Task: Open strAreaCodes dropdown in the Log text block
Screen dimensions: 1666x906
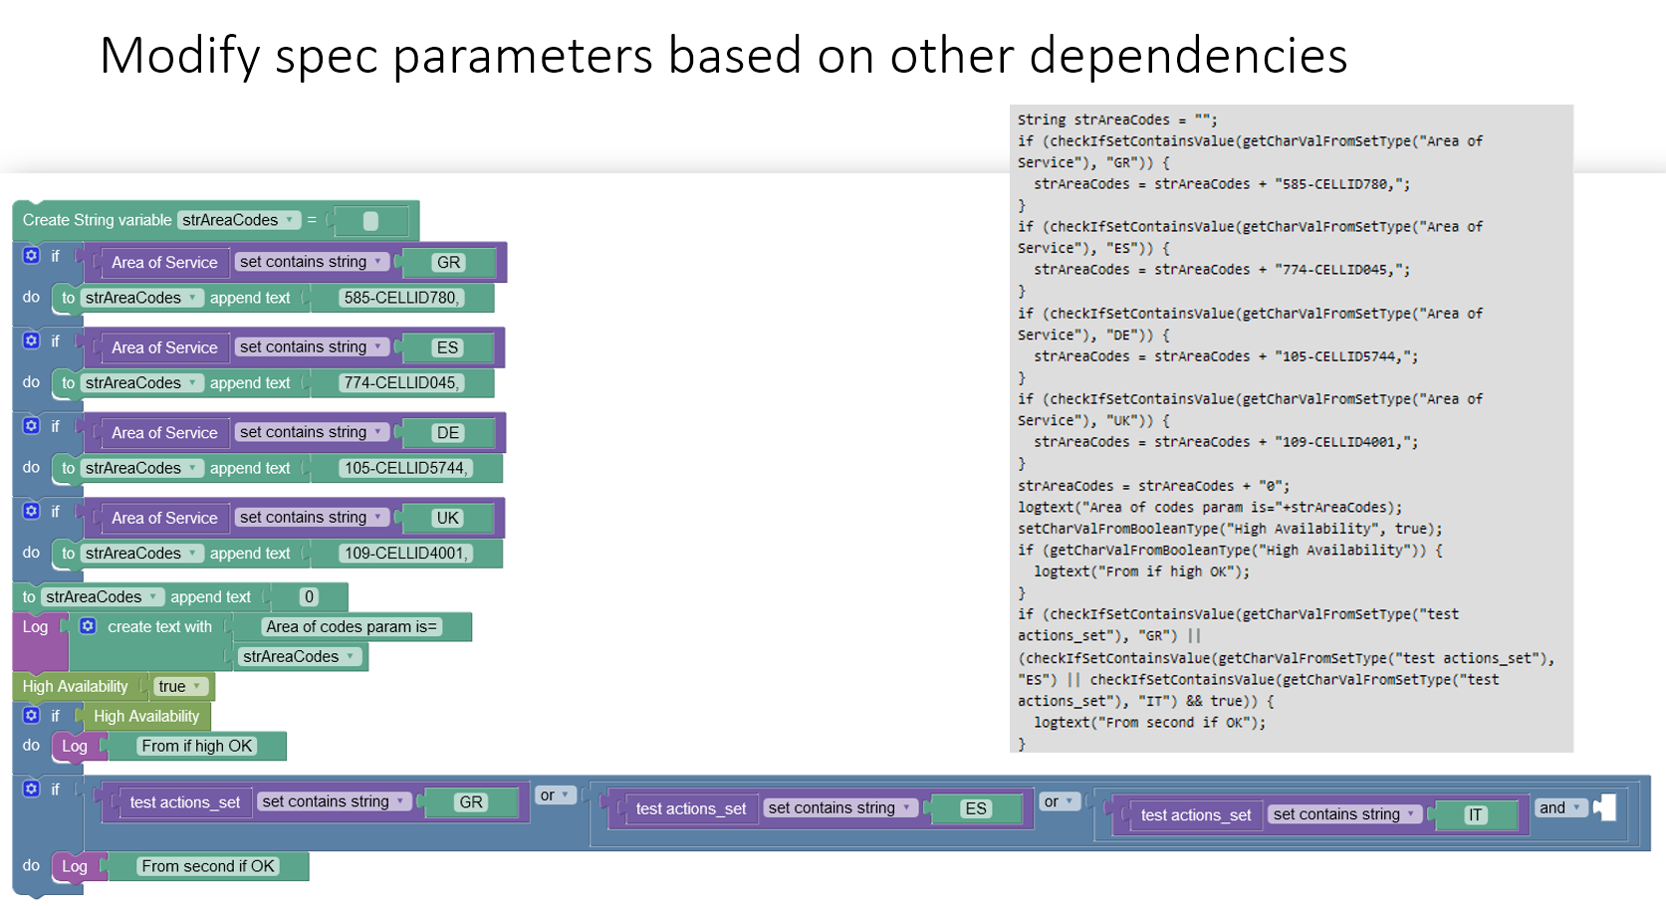Action: coord(299,656)
